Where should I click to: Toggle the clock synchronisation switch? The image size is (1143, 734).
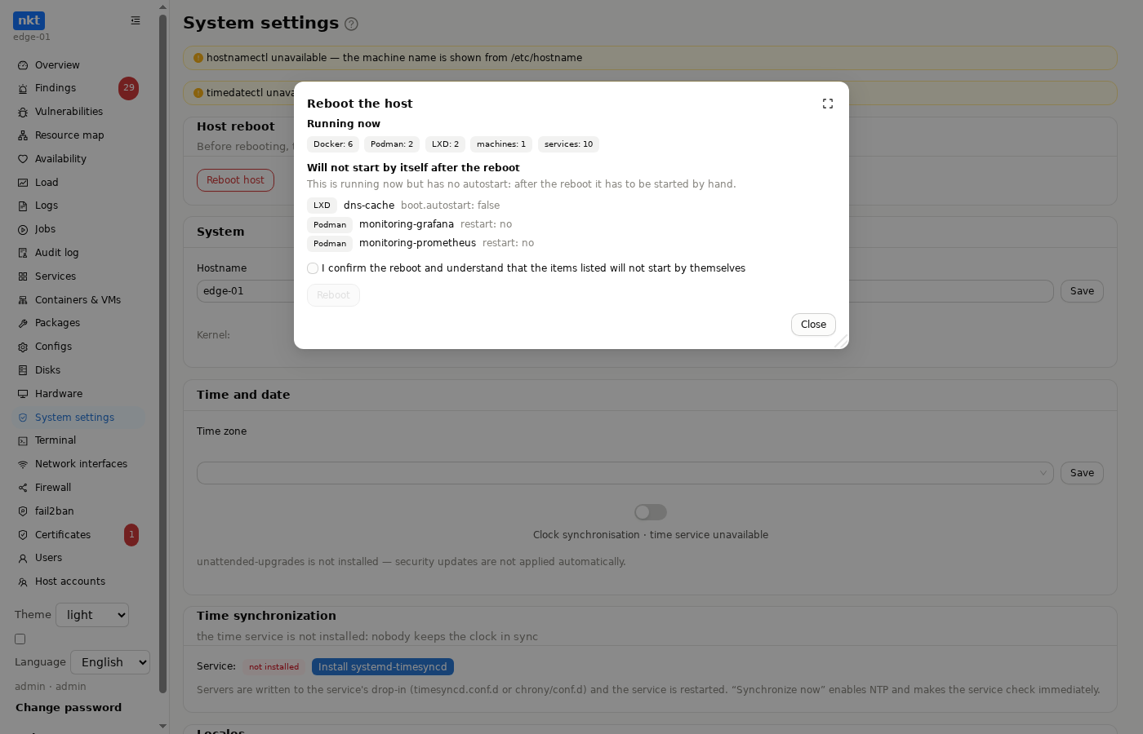coord(651,512)
